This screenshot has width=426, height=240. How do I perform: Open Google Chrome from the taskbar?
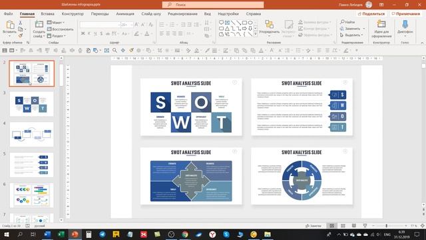pyautogui.click(x=185, y=234)
